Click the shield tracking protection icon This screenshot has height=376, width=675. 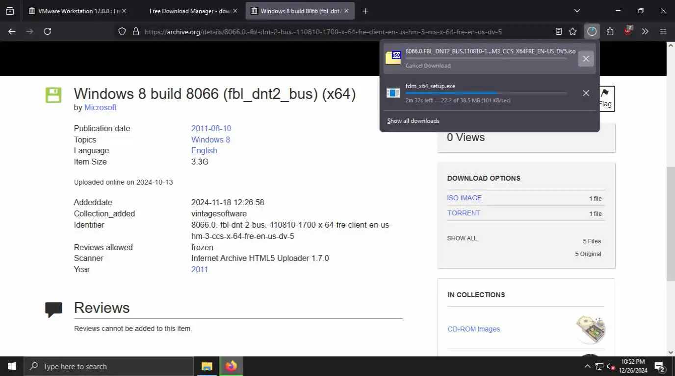(x=122, y=31)
